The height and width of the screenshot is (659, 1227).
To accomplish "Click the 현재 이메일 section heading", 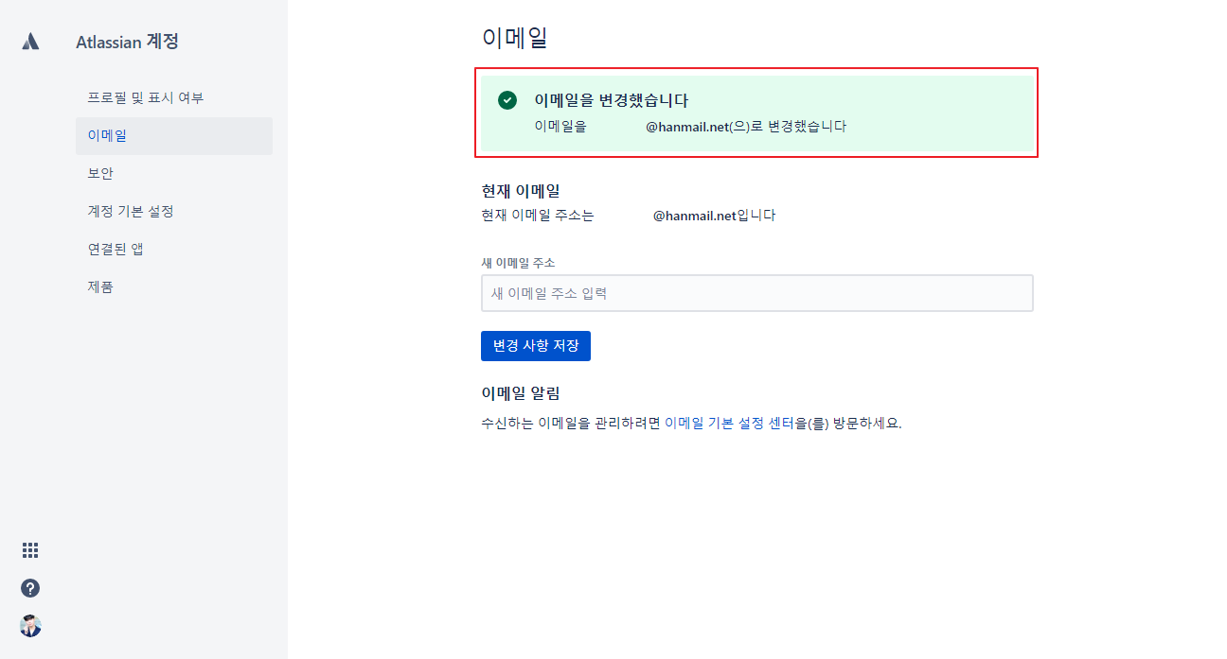I will tap(521, 191).
